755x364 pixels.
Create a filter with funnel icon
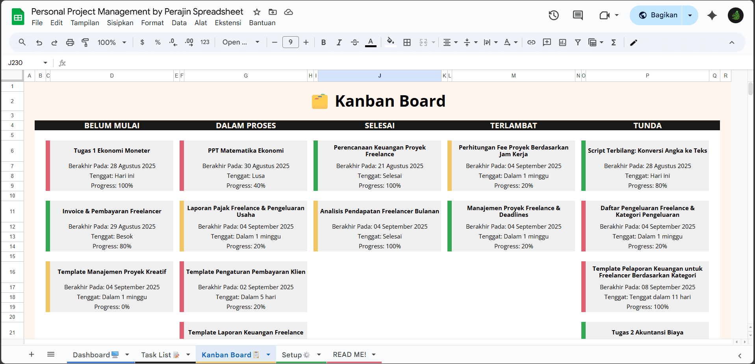578,42
